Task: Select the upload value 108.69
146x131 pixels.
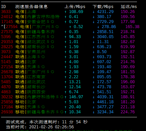Action: point(76,12)
